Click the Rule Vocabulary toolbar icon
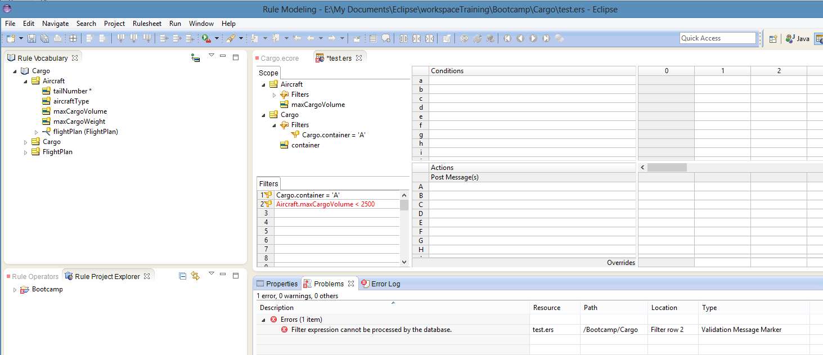The width and height of the screenshot is (823, 355). (195, 57)
